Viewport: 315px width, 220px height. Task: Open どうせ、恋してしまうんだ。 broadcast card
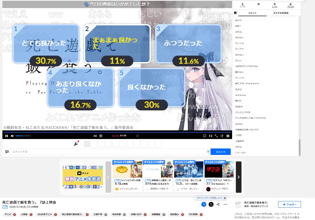click(x=188, y=177)
